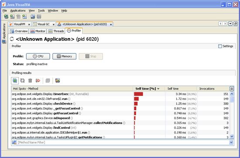Switch to the Monitor tab
The width and height of the screenshot is (240, 158).
38,31
